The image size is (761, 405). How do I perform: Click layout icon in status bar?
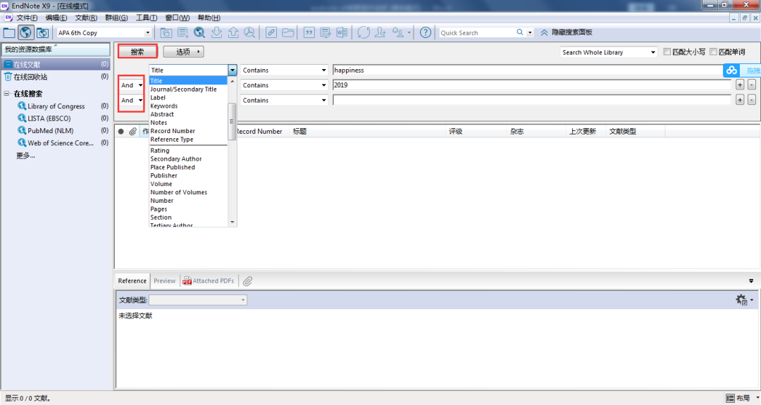click(x=730, y=398)
